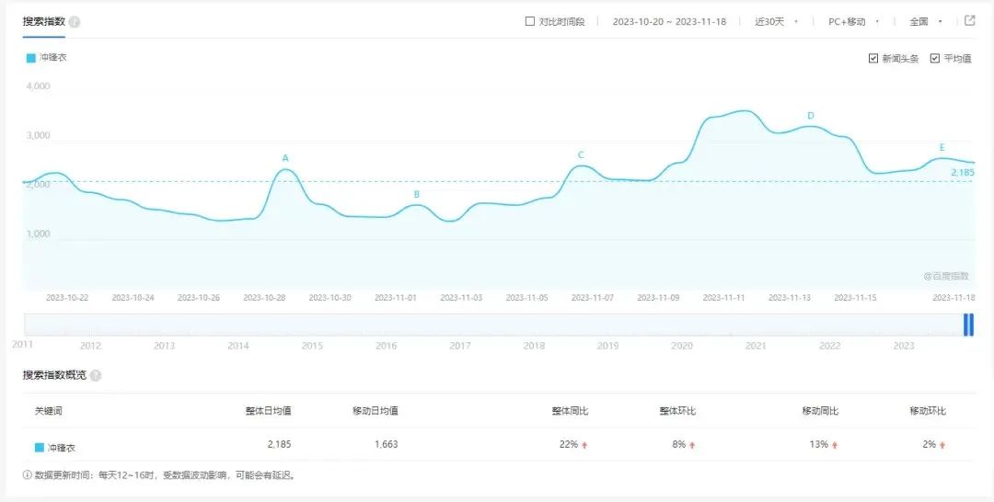The height and width of the screenshot is (502, 994).
Task: Click the 冲锋衣 keyword in the overview table
Action: click(62, 447)
